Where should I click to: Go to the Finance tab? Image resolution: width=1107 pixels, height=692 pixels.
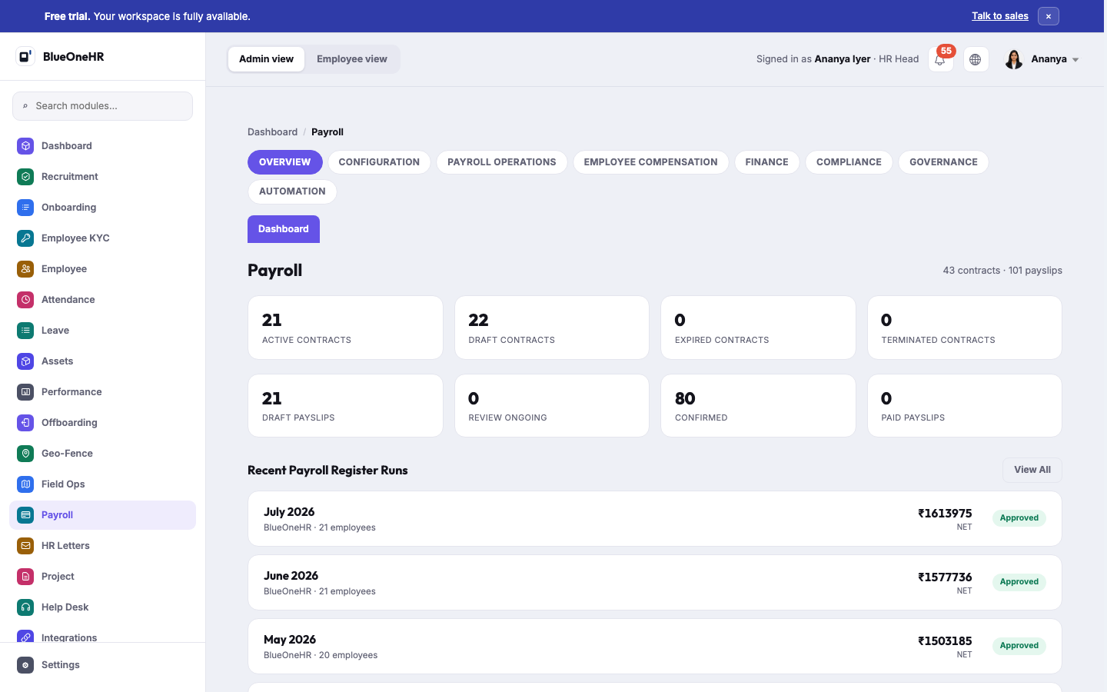(x=766, y=162)
